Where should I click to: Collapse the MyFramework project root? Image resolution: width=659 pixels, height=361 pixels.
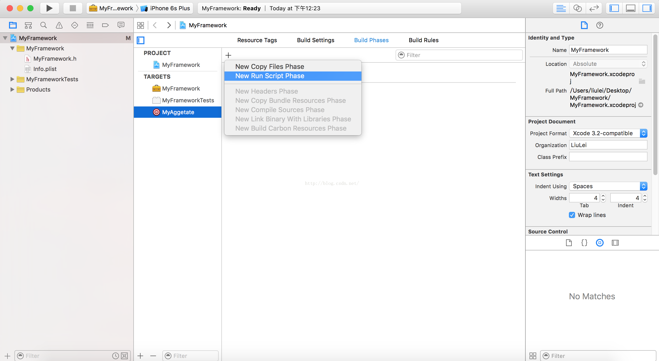[x=5, y=38]
